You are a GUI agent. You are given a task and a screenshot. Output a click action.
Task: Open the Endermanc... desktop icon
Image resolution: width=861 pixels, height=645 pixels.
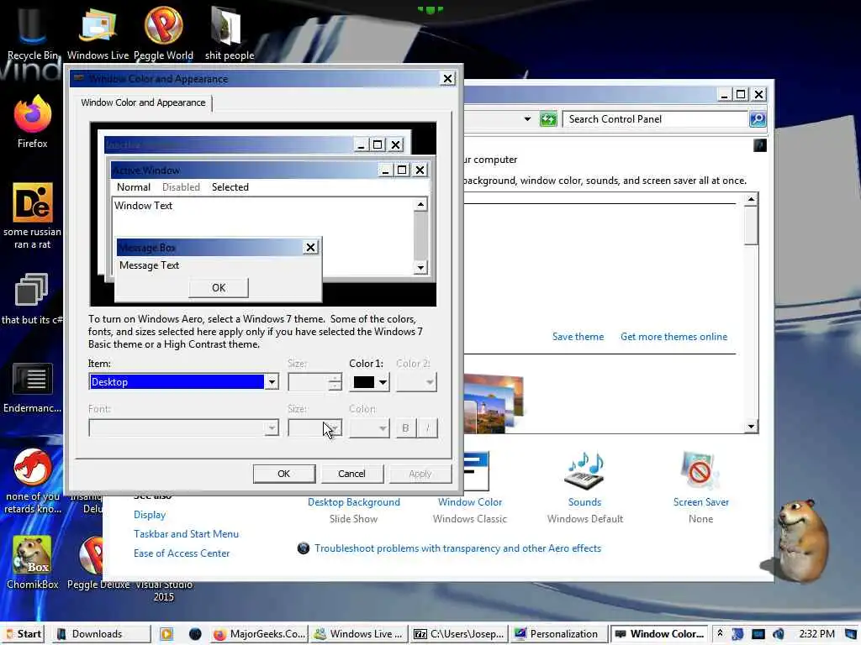pos(33,387)
